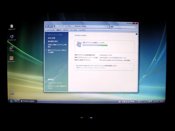Click the language bar blue help icon
175x131 pixels.
click(136, 101)
